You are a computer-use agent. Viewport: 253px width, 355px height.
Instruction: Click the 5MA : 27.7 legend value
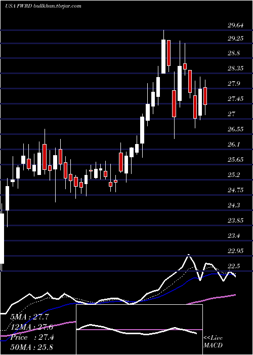pyautogui.click(x=29, y=317)
